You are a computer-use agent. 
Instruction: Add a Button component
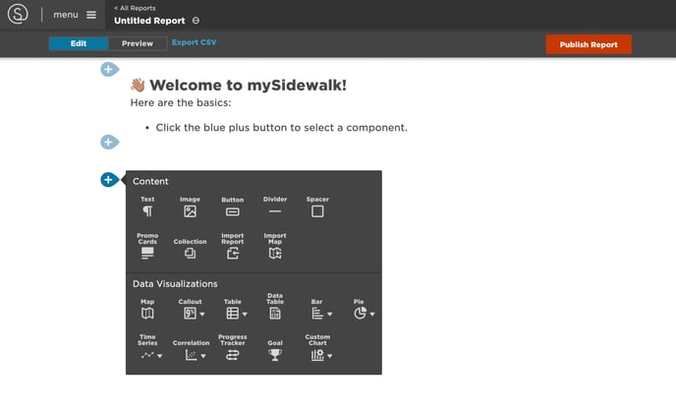[x=232, y=207]
